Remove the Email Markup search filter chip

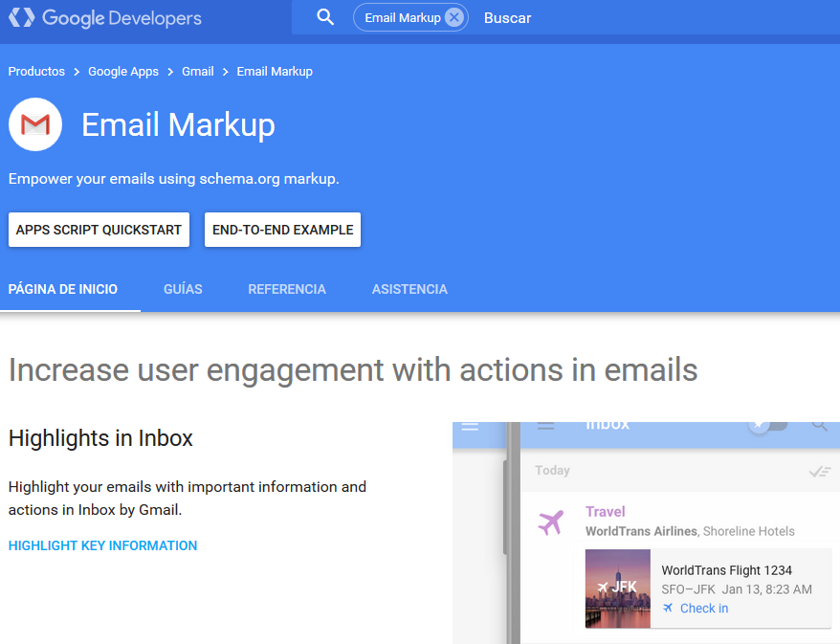coord(454,17)
